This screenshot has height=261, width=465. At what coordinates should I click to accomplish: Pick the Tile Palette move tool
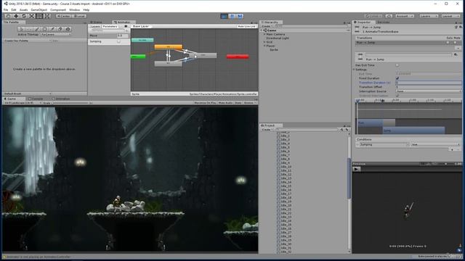[29, 29]
